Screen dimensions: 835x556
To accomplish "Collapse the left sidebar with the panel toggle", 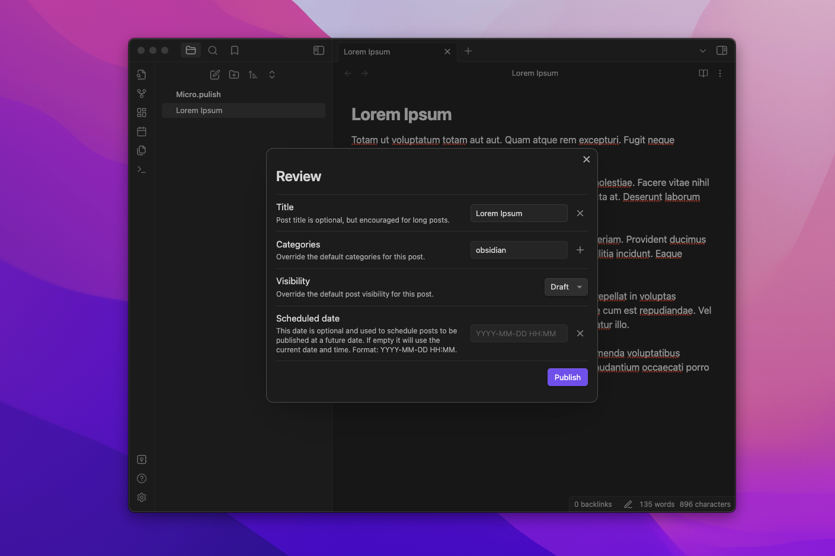I will click(x=318, y=50).
